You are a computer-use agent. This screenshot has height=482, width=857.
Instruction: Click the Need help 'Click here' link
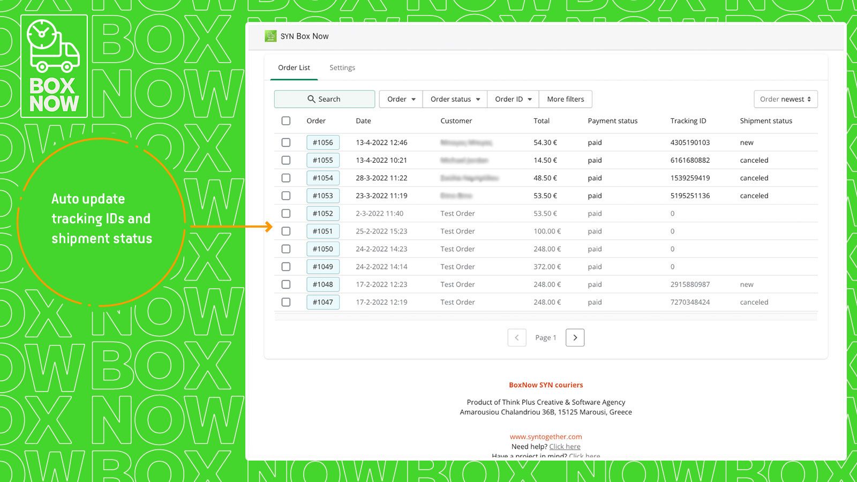[x=565, y=447]
